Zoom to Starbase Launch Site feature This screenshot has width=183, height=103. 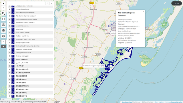tap(9, 36)
